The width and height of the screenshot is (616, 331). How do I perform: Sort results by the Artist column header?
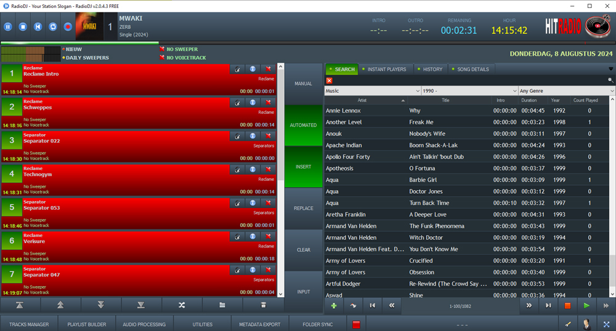[366, 100]
